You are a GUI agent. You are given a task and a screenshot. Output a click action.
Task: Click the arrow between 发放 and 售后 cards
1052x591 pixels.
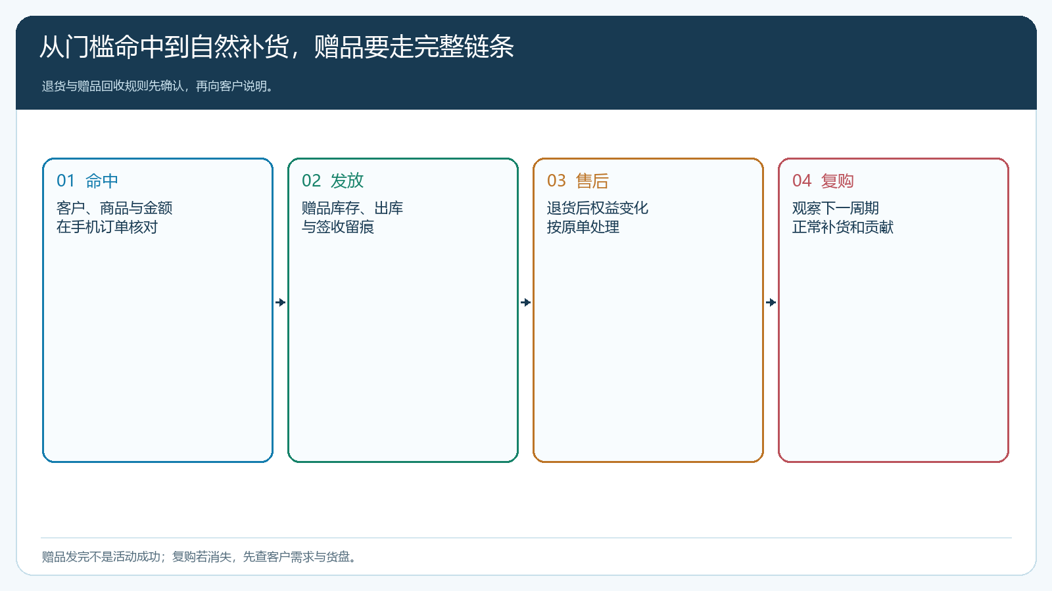tap(526, 303)
